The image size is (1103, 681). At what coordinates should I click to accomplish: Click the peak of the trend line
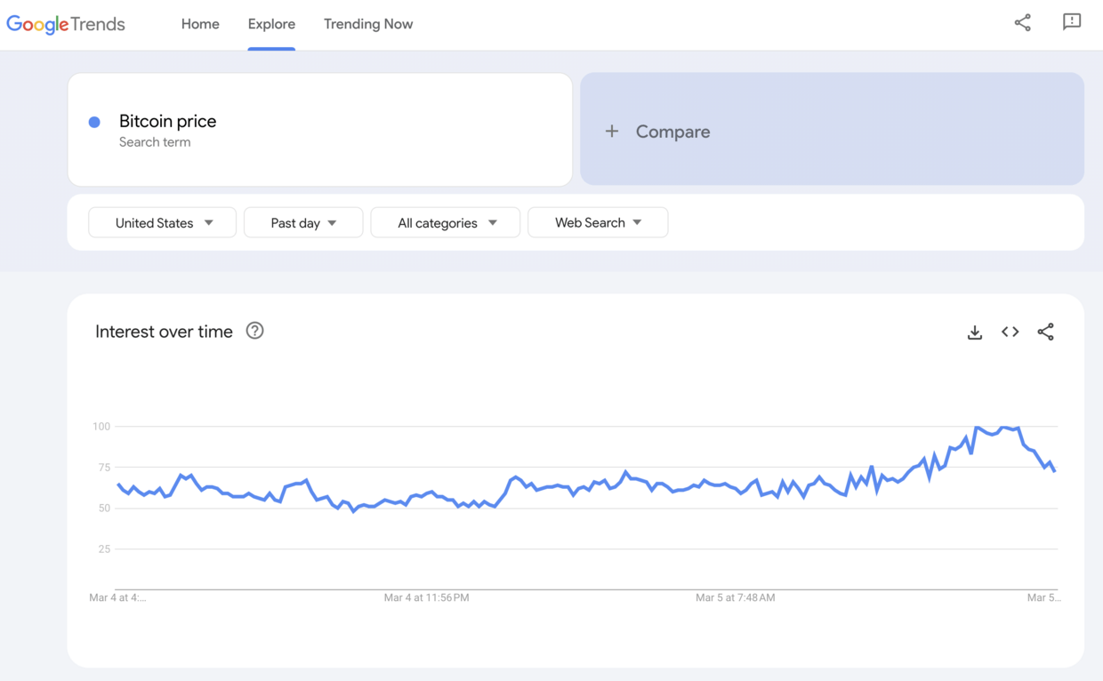[978, 426]
